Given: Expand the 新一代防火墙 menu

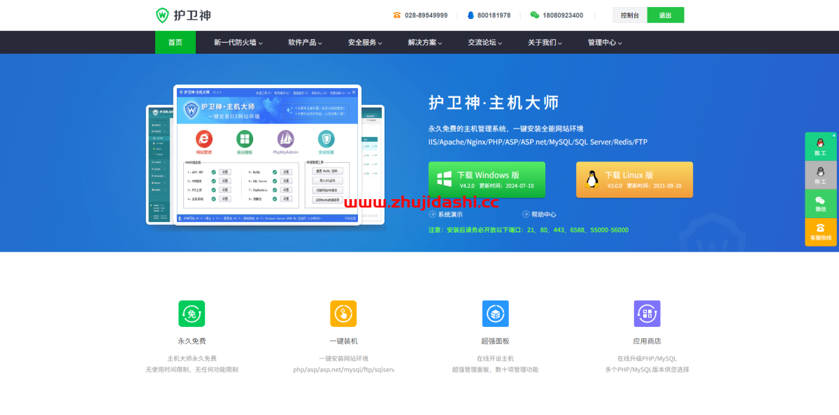Looking at the screenshot, I should click(x=238, y=43).
